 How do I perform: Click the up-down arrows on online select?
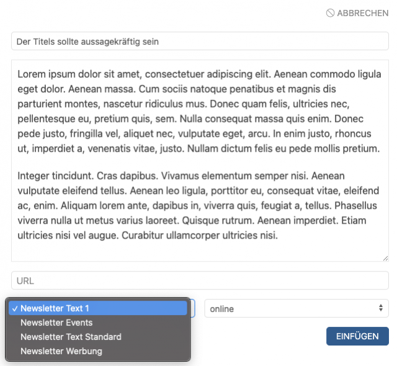point(381,308)
